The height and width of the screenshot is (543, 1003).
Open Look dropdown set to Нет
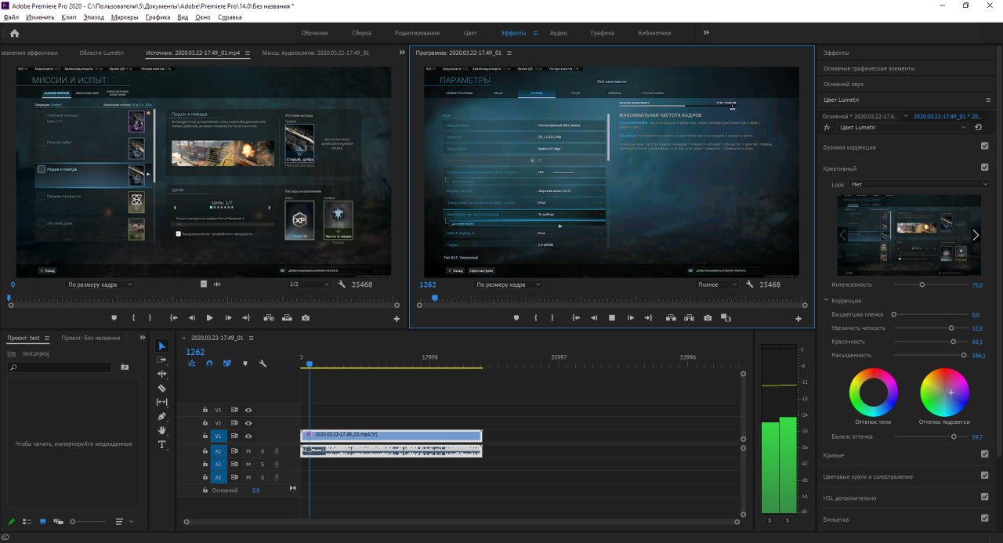920,185
